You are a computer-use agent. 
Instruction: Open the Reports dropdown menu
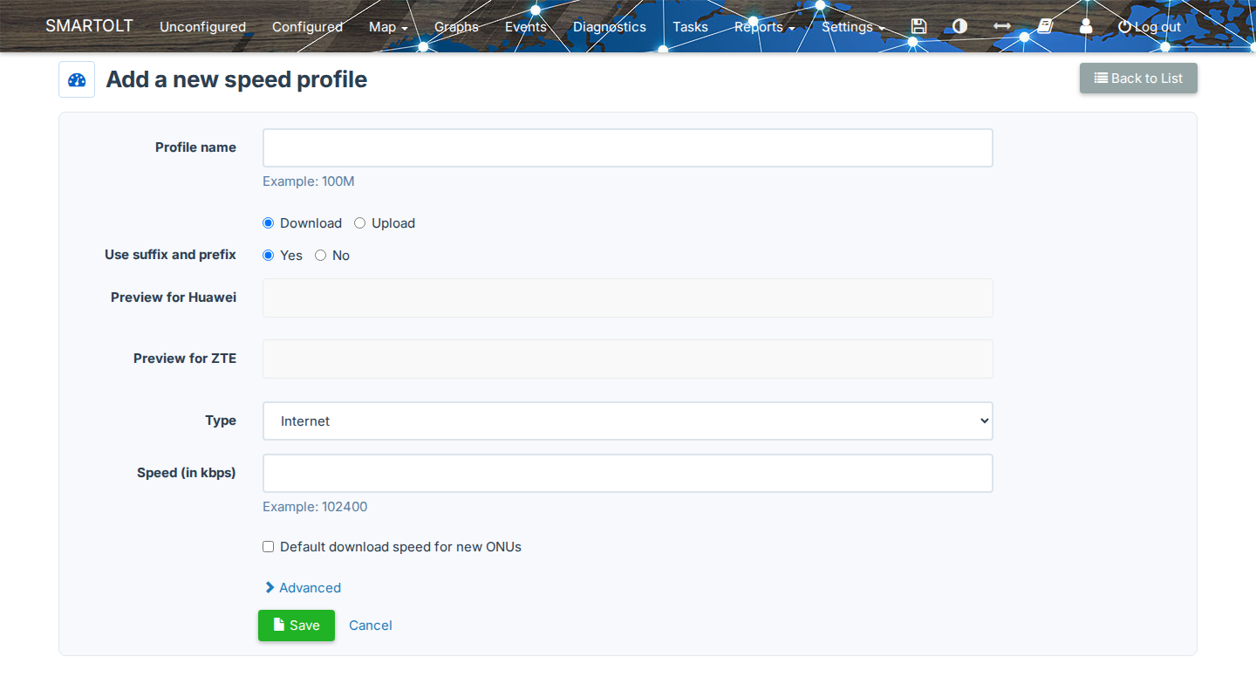[764, 27]
